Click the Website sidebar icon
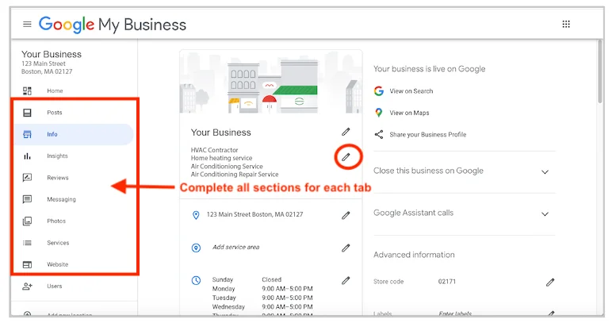 click(27, 265)
